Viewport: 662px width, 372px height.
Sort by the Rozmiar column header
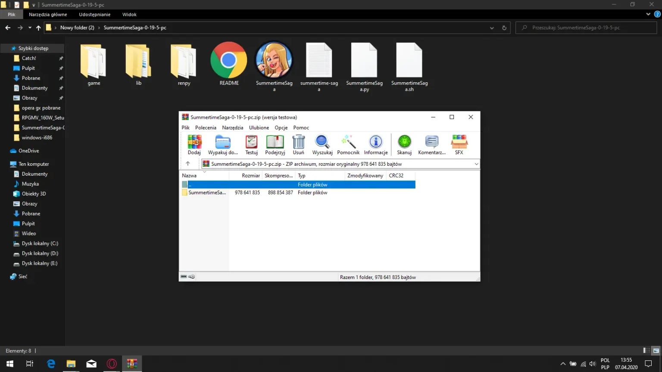click(245, 175)
